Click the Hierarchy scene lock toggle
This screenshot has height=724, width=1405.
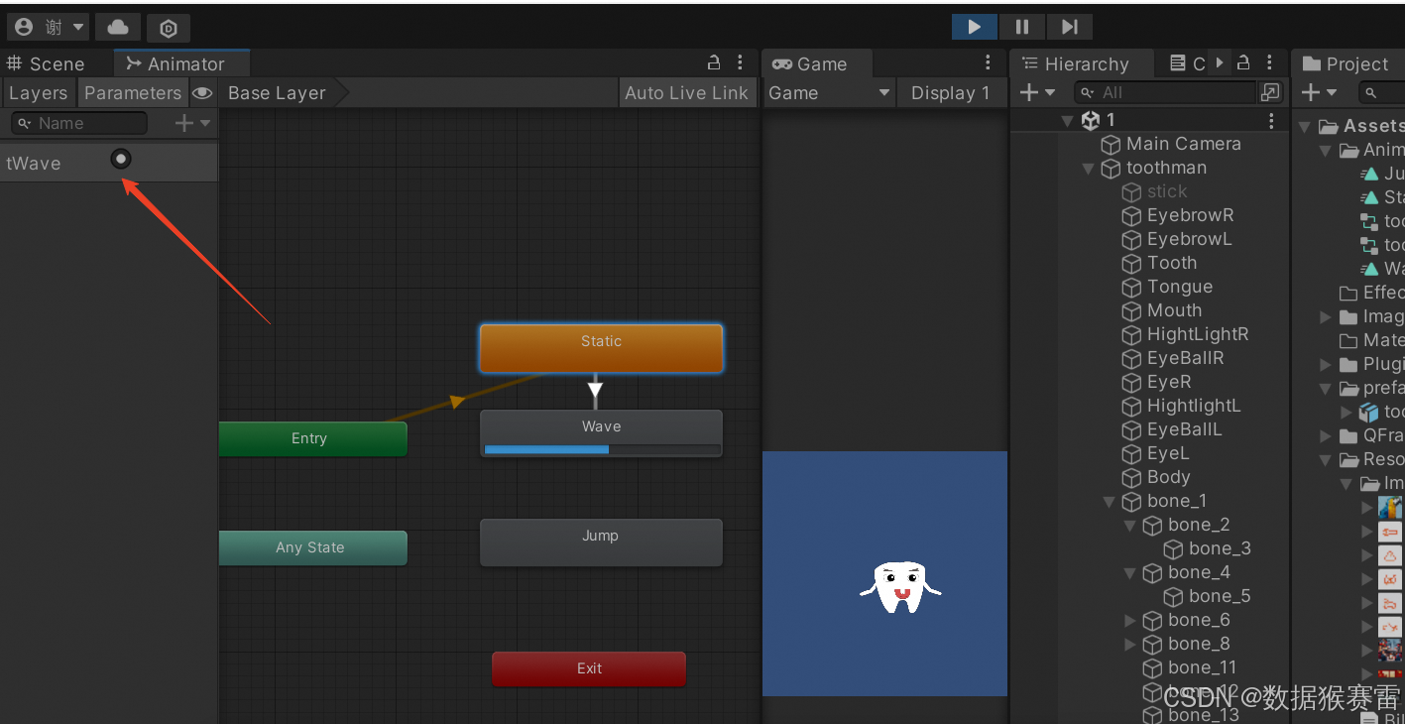click(1243, 62)
